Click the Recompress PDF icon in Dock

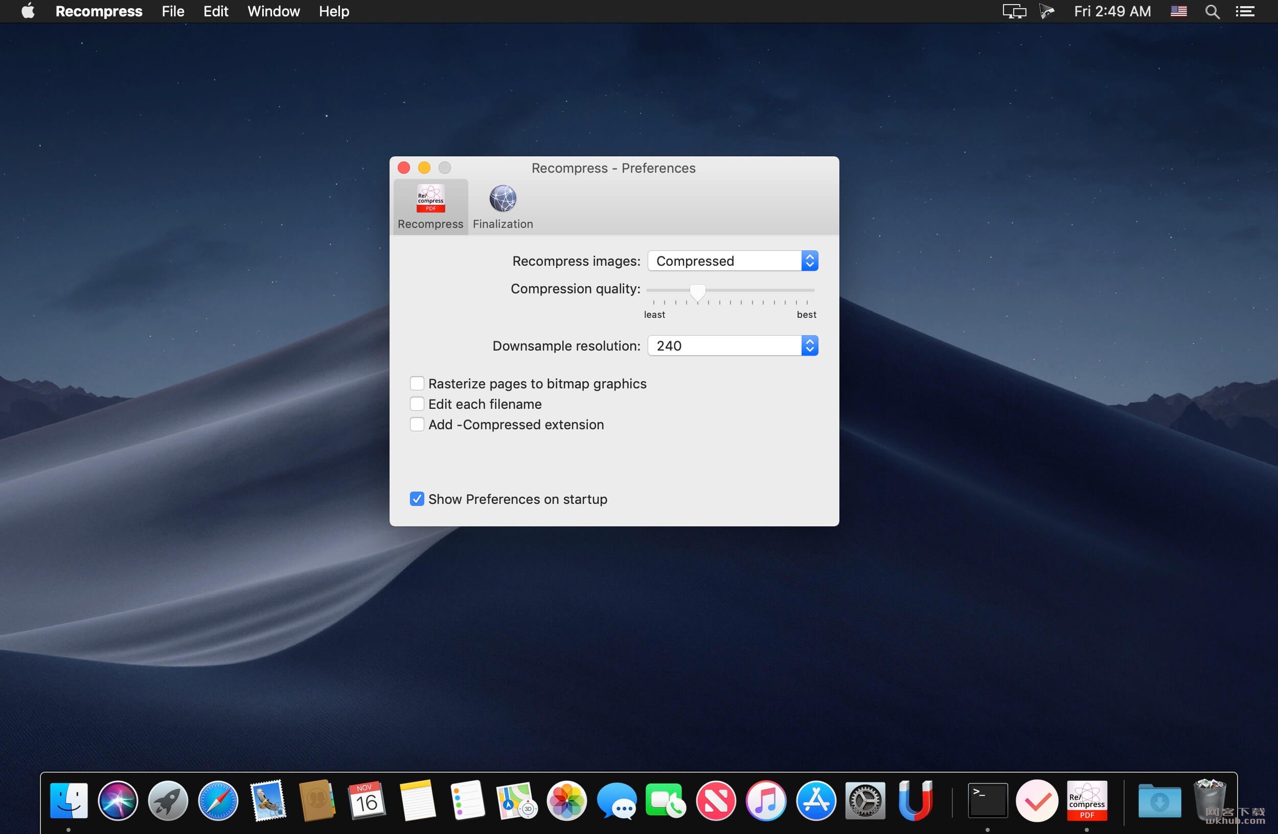(1087, 800)
